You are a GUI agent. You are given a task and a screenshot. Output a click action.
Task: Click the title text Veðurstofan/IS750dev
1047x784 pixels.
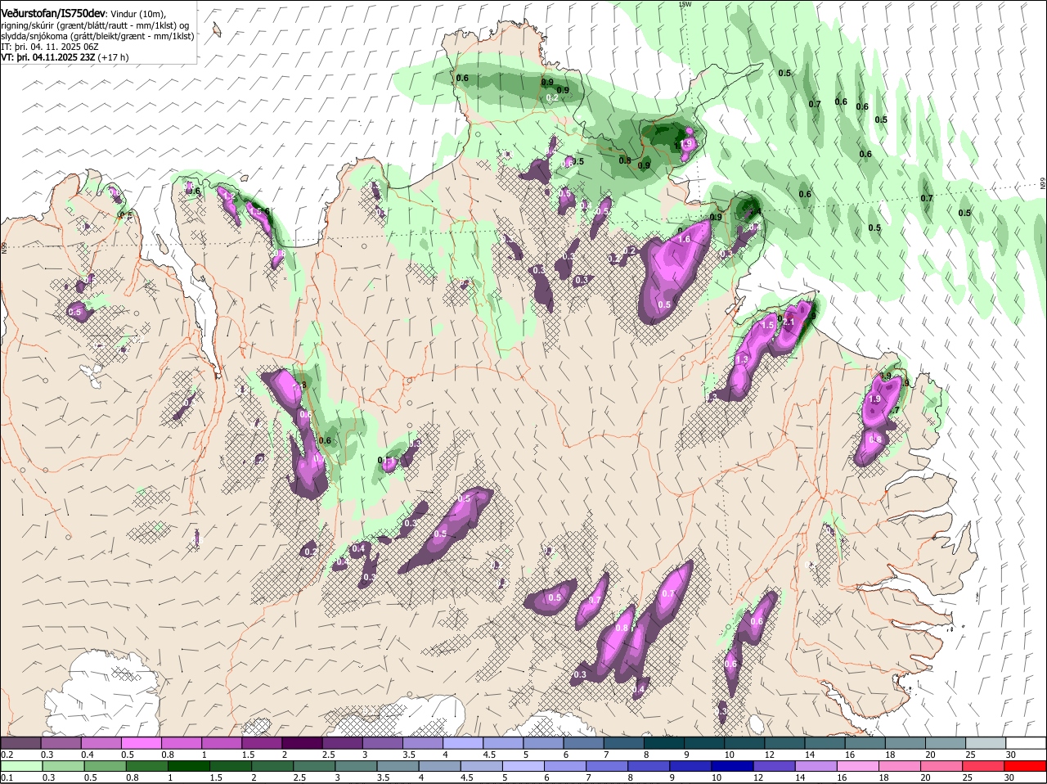tap(52, 14)
